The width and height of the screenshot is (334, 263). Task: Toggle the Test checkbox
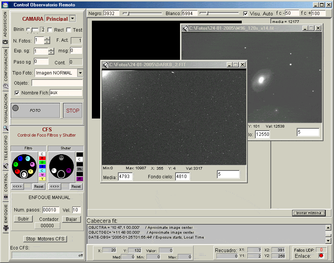(69, 30)
